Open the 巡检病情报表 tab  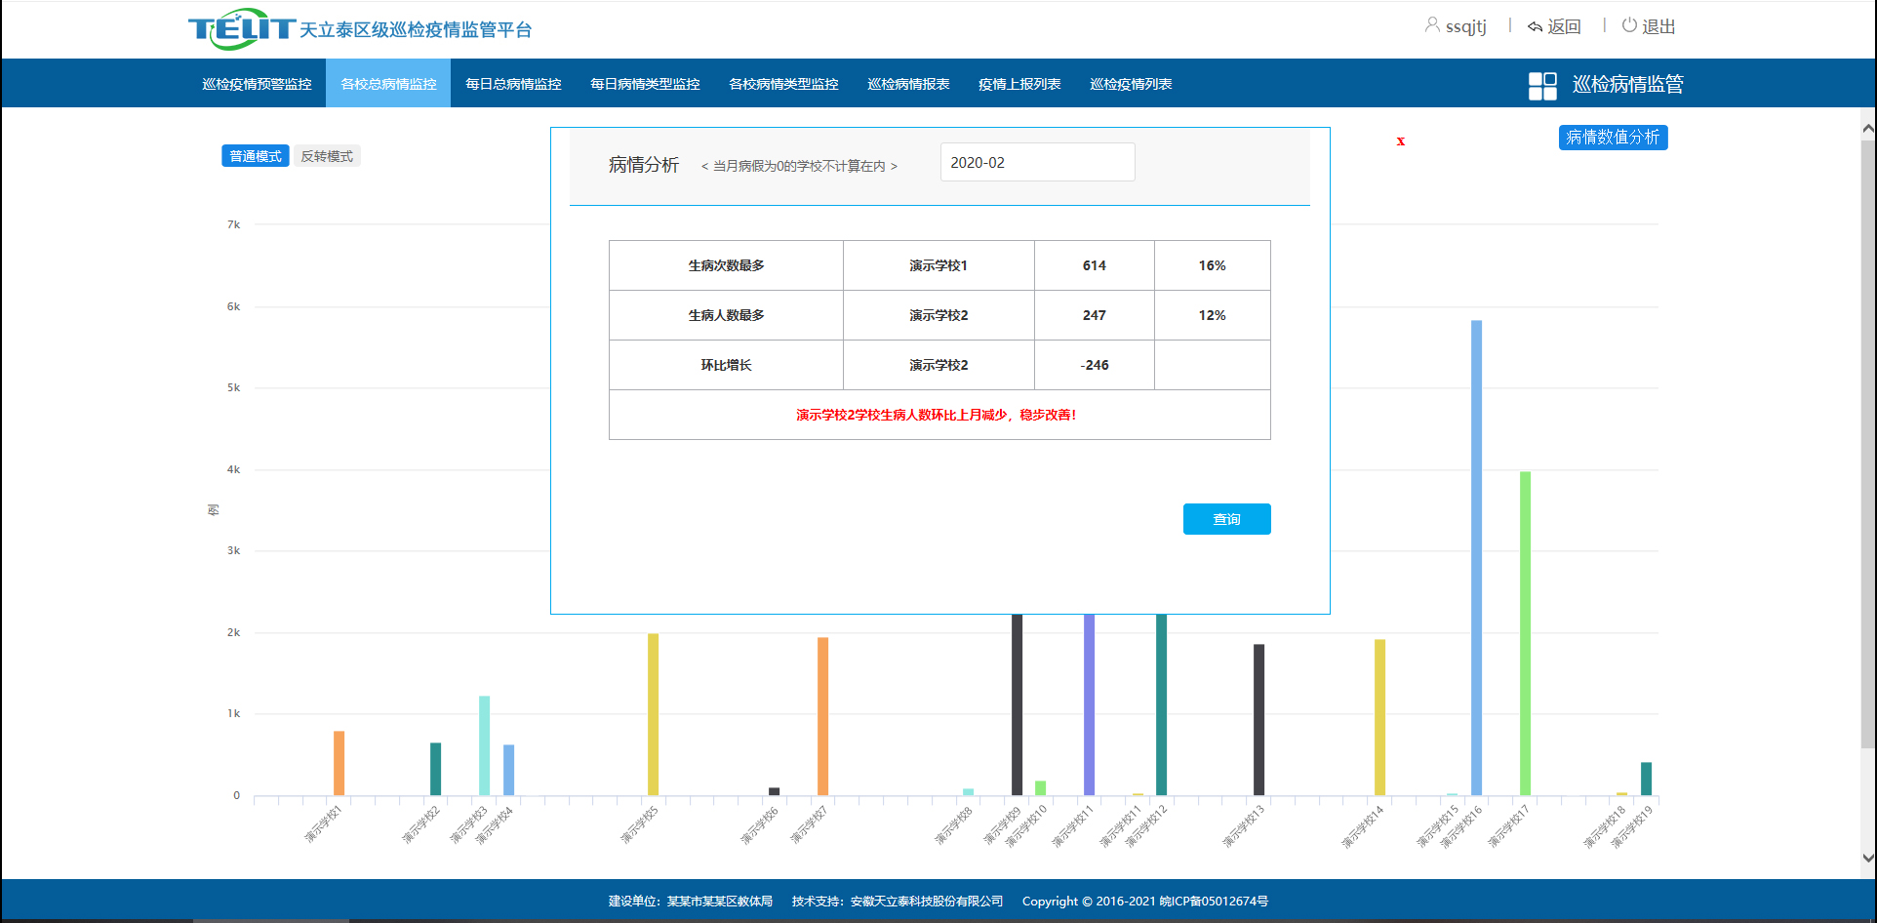click(x=908, y=84)
